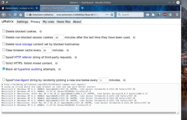Select the Privacy tab
The height and width of the screenshot is (120, 187).
35,22
